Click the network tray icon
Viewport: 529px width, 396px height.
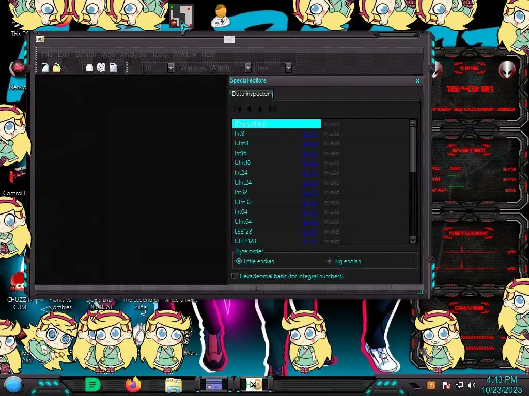459,385
